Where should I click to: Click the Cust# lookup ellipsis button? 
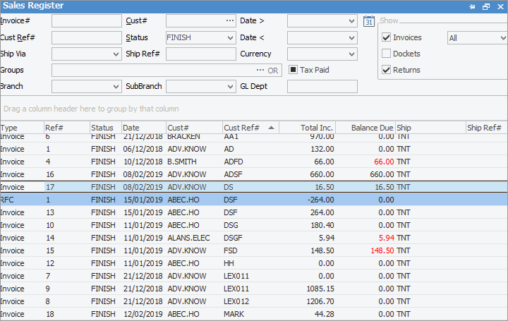229,21
